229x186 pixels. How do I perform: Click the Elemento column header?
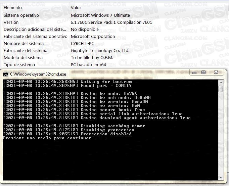point(13,8)
